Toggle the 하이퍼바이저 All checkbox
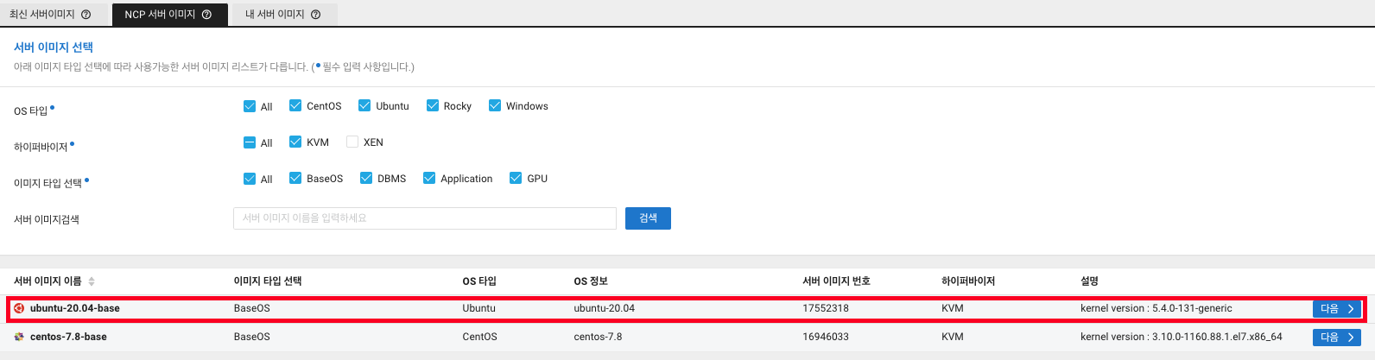 tap(250, 142)
